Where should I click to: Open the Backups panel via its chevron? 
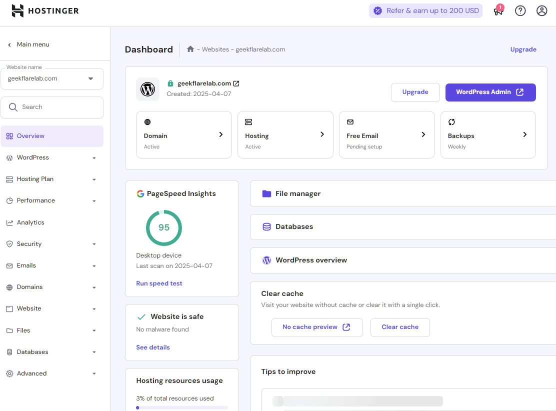click(x=524, y=134)
